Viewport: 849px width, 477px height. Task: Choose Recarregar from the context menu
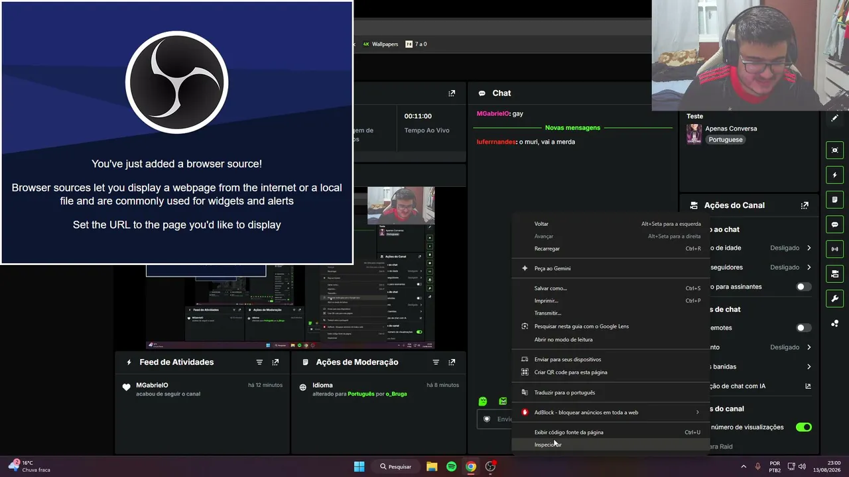pyautogui.click(x=610, y=248)
